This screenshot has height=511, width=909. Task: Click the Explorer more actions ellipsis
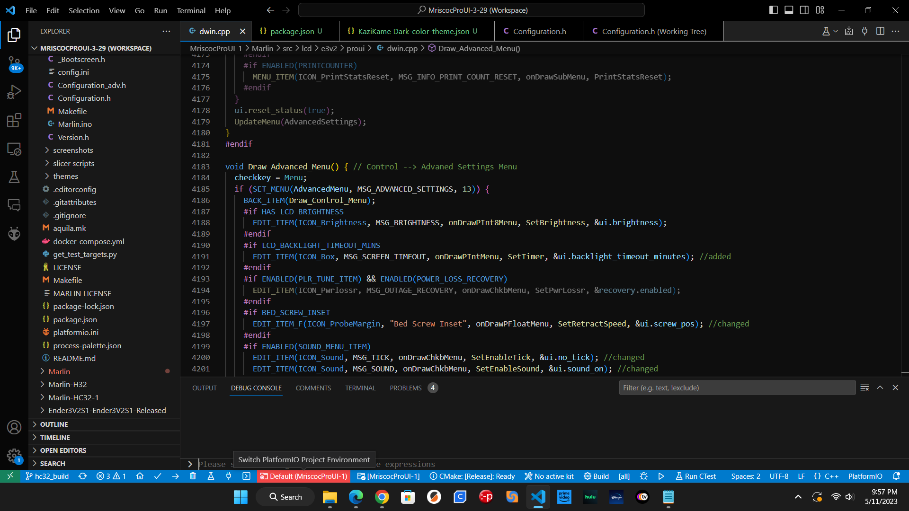[166, 31]
